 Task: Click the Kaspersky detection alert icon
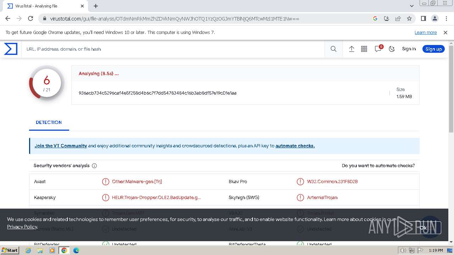106,197
